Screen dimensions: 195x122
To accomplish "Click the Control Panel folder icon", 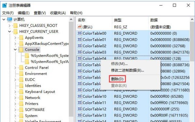I will tap(21, 68).
